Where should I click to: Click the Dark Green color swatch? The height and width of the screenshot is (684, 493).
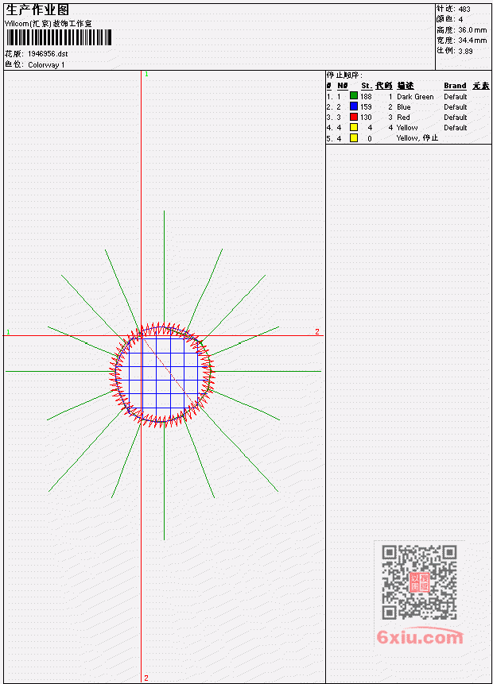pyautogui.click(x=354, y=95)
